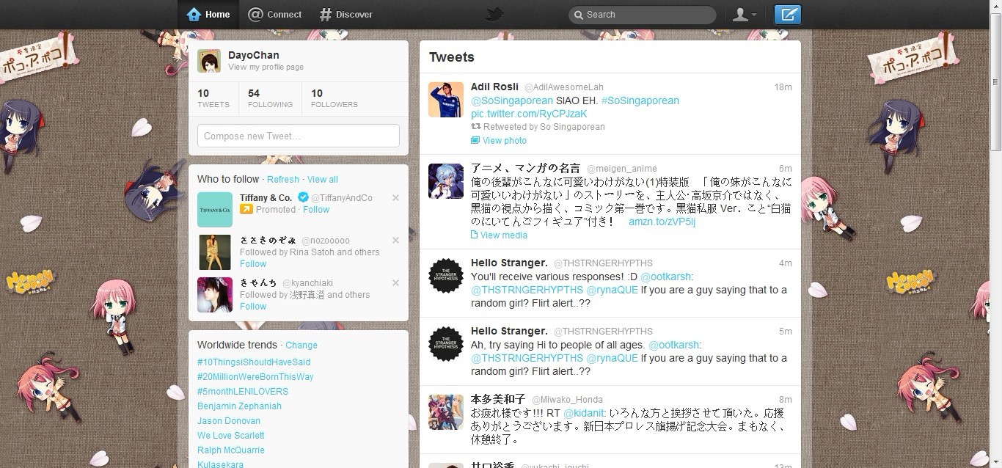Expand View photo on Adil Rosli tweet
This screenshot has width=1002, height=468.
(x=505, y=140)
